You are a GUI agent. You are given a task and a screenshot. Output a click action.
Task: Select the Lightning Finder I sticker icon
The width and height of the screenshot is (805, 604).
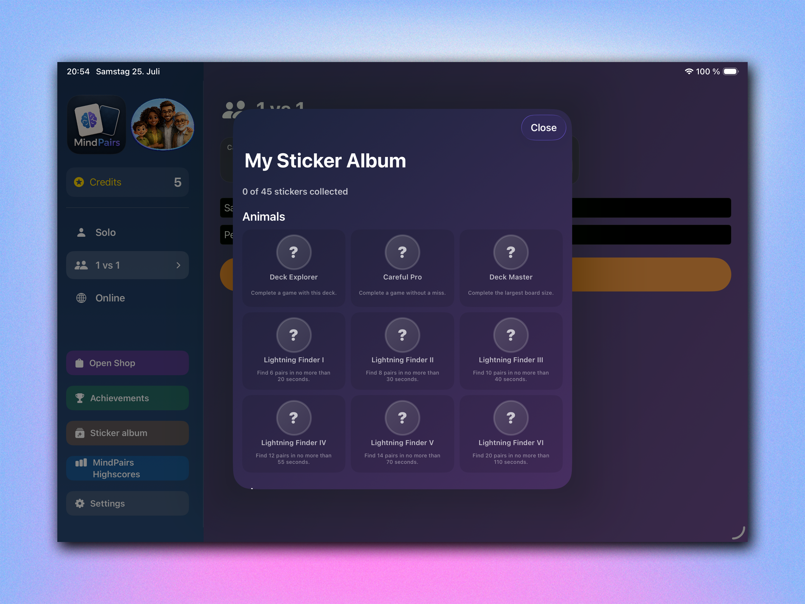(x=294, y=335)
